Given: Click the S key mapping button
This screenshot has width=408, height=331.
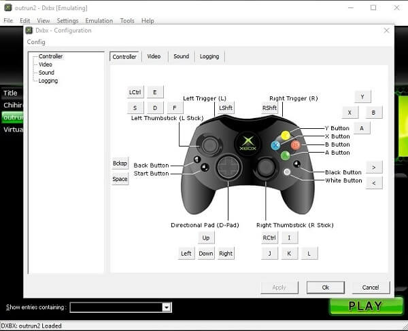Looking at the screenshot, I should coord(135,108).
